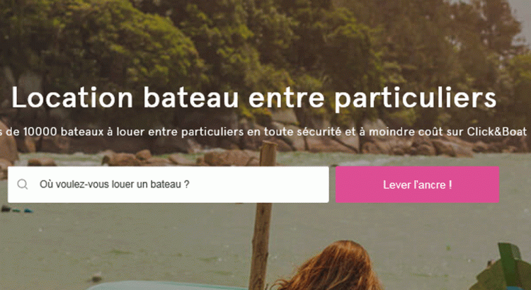Click the magnifying glass search icon
The height and width of the screenshot is (290, 531).
[x=23, y=185]
